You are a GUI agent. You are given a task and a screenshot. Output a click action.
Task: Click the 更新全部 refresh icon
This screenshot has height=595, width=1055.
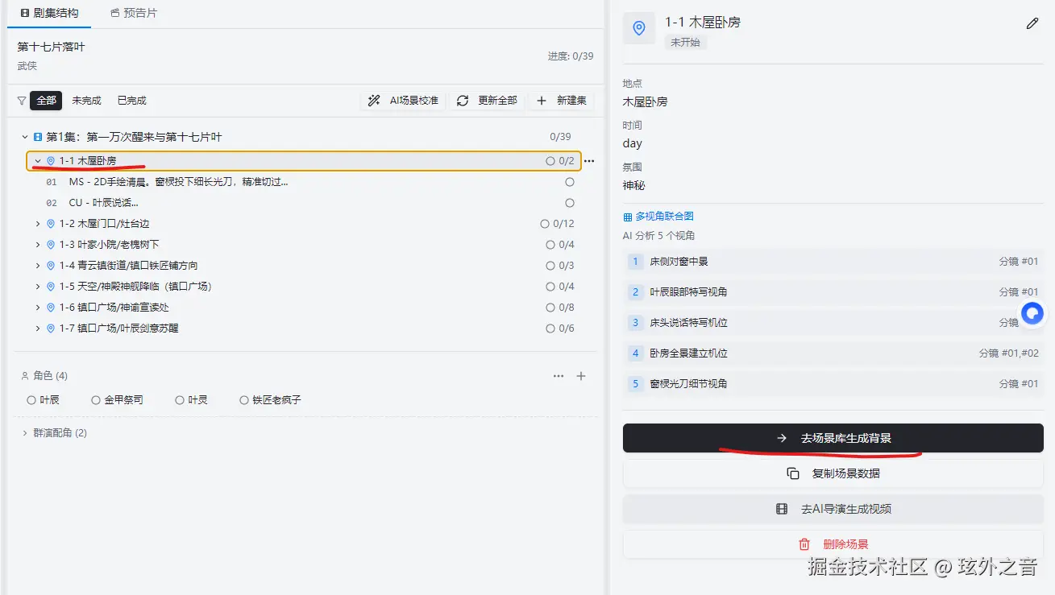click(x=462, y=100)
